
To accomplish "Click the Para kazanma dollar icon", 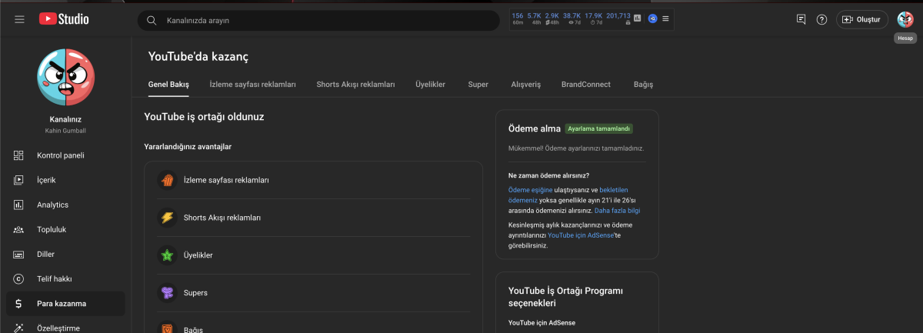I will pos(18,303).
